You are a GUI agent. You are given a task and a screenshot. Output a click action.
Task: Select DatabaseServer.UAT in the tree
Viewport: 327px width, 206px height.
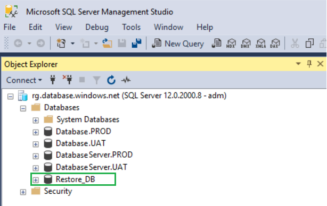(92, 167)
